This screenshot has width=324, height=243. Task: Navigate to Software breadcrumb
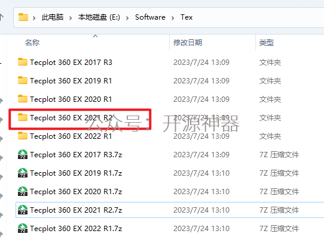(x=150, y=17)
